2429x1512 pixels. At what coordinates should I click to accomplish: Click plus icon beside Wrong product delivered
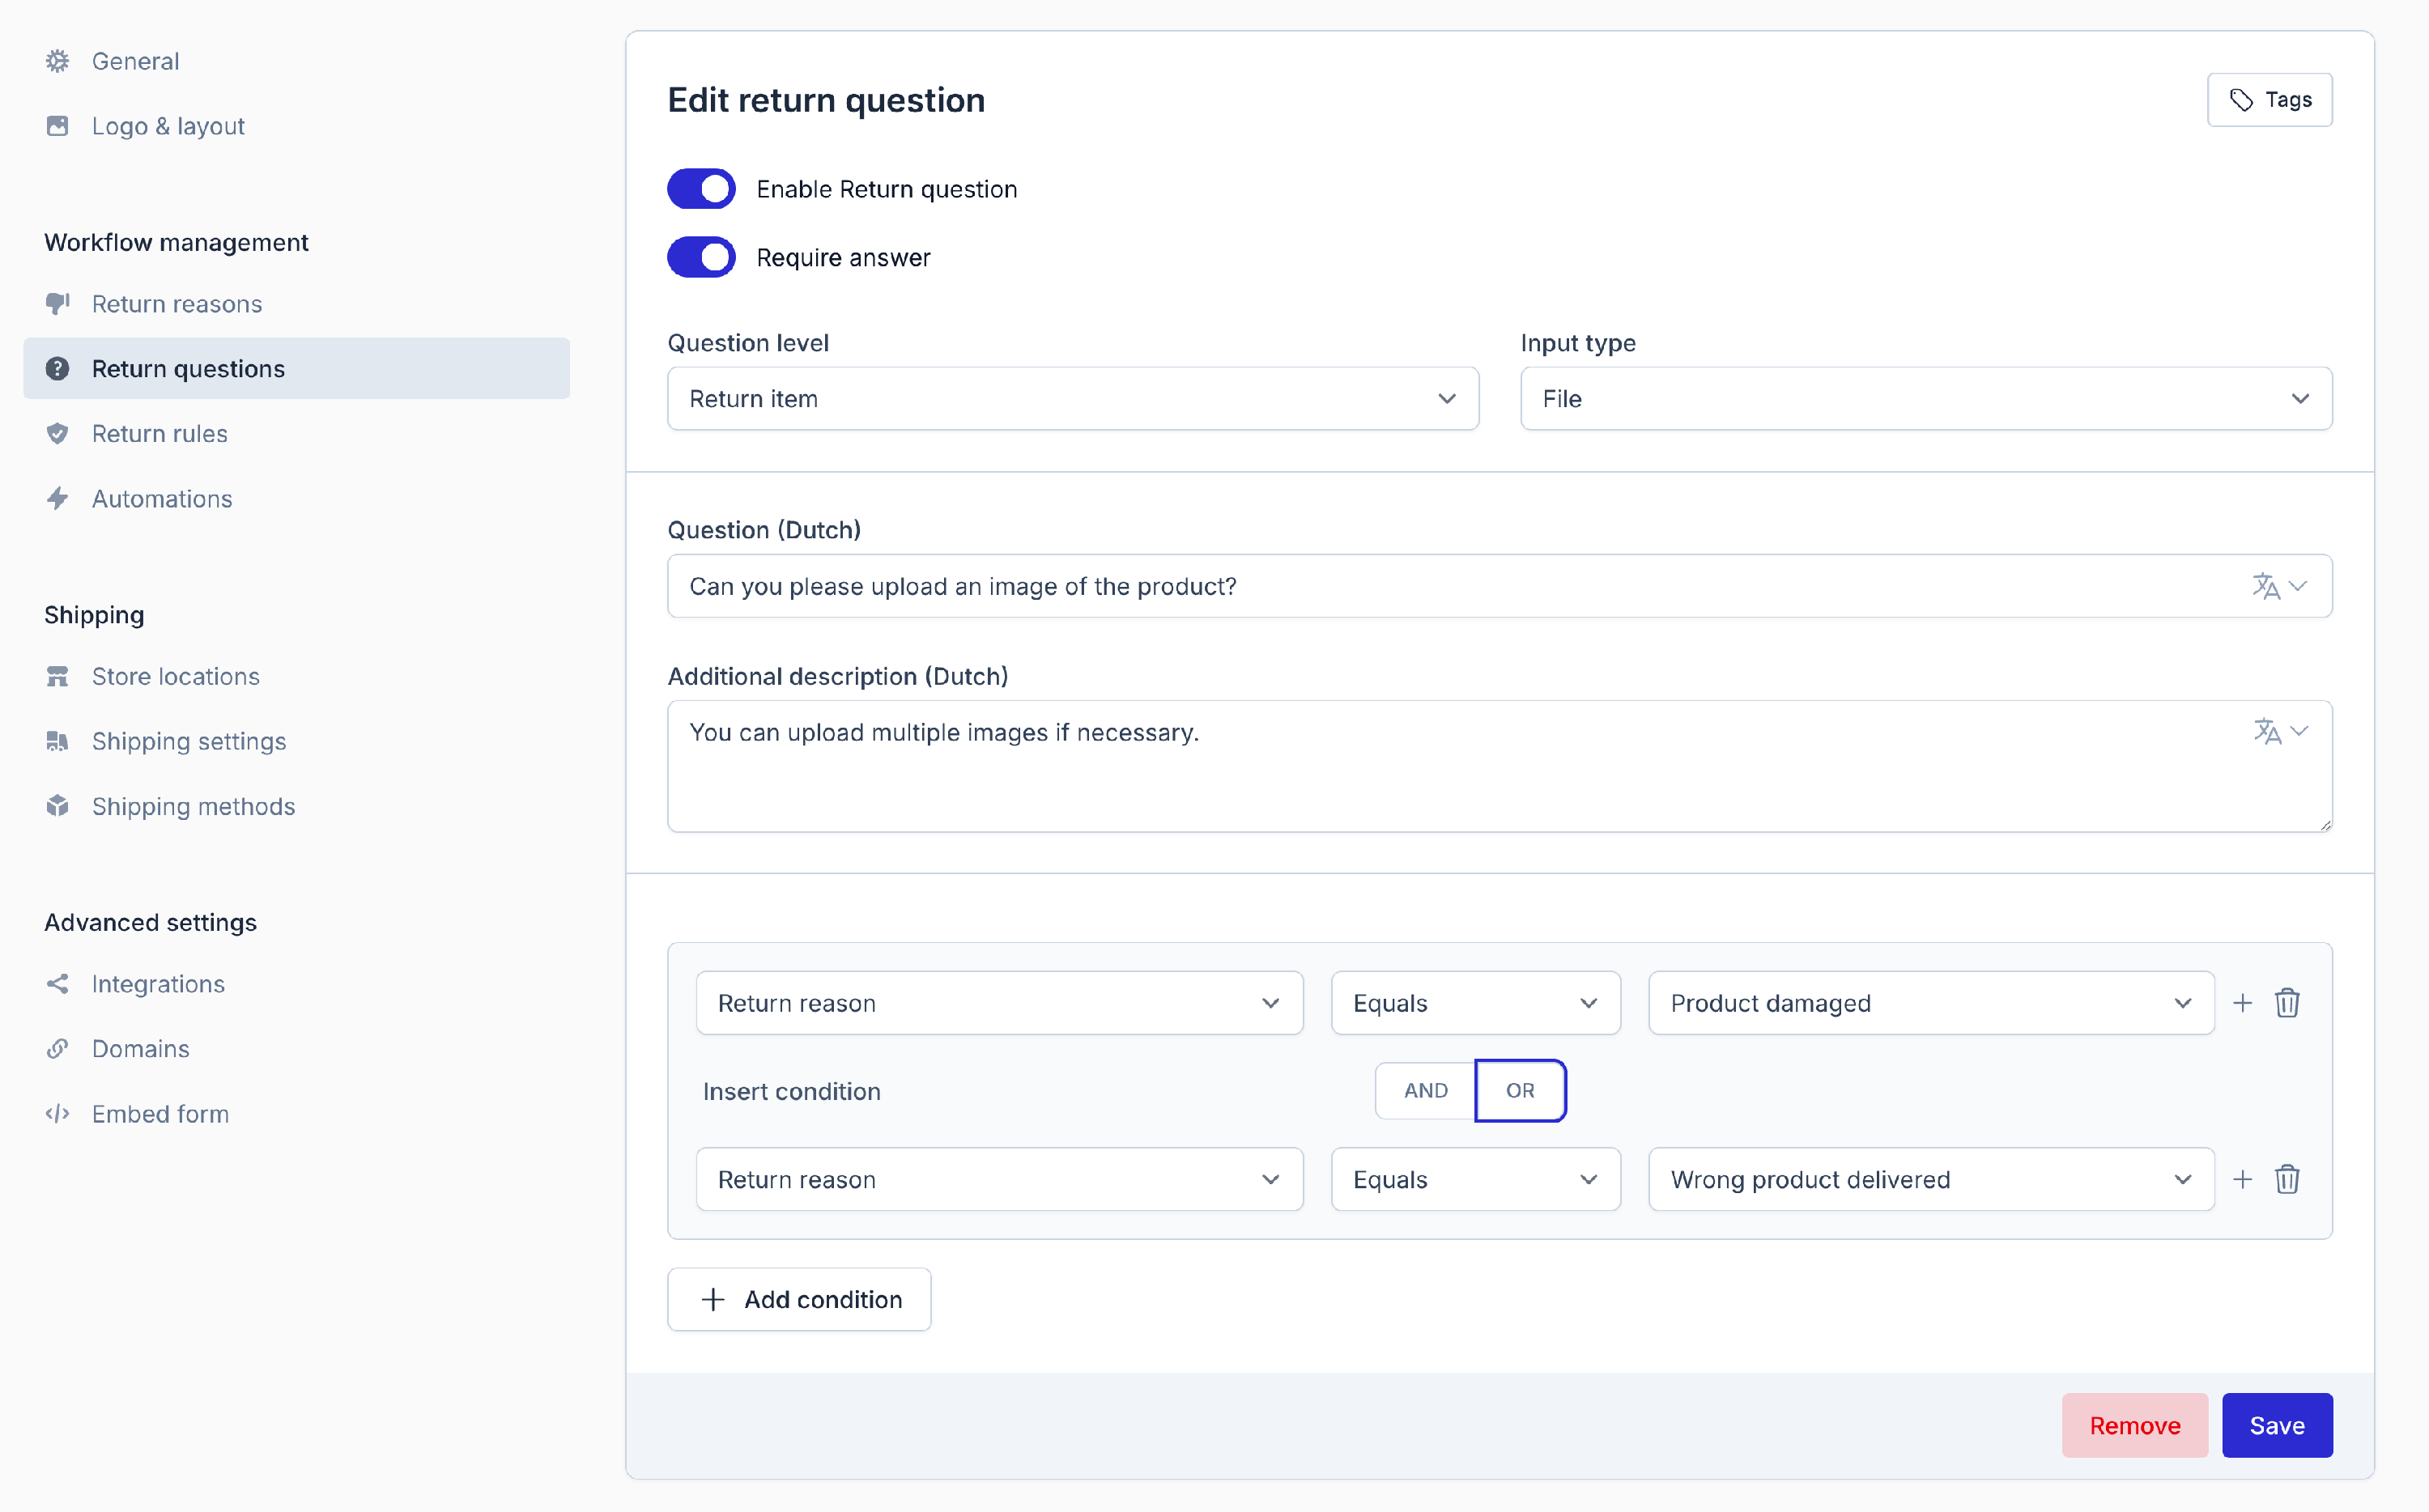pyautogui.click(x=2242, y=1179)
